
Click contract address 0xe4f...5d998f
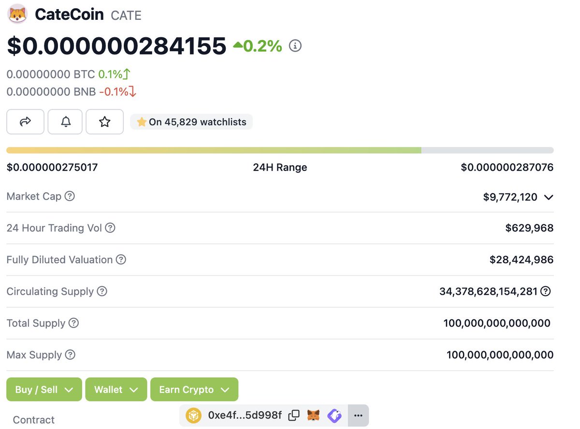pos(245,415)
